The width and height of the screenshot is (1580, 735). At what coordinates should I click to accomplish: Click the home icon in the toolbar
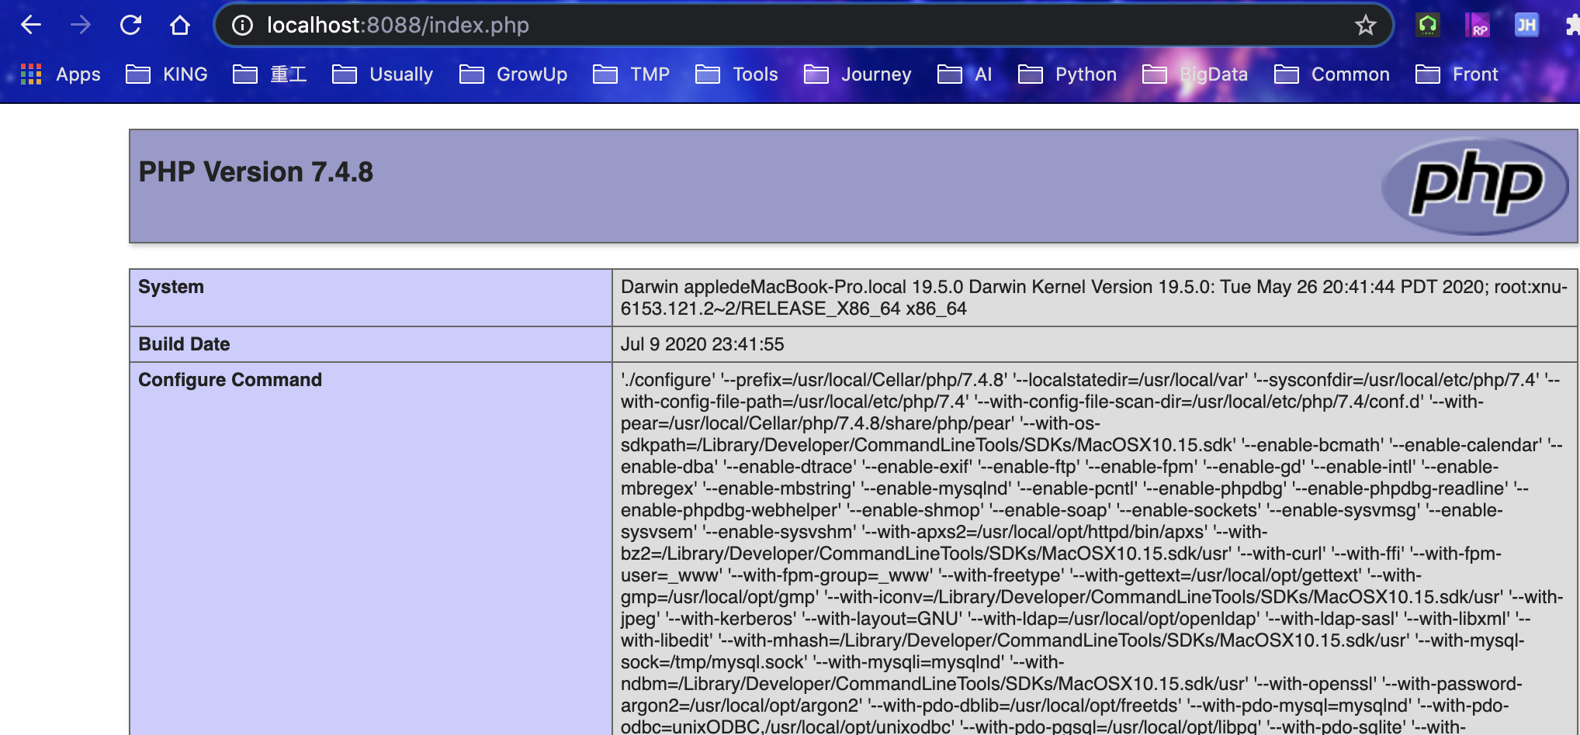point(179,25)
